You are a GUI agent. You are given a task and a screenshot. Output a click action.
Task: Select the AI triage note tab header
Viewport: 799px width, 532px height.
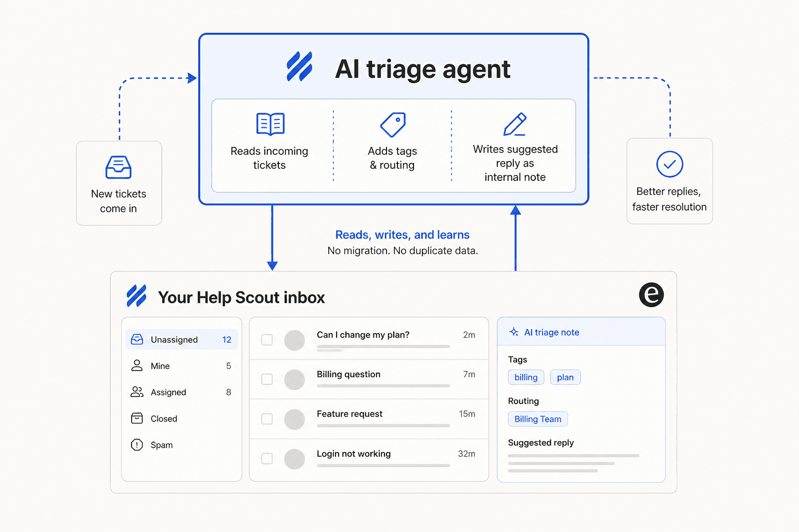pos(581,331)
